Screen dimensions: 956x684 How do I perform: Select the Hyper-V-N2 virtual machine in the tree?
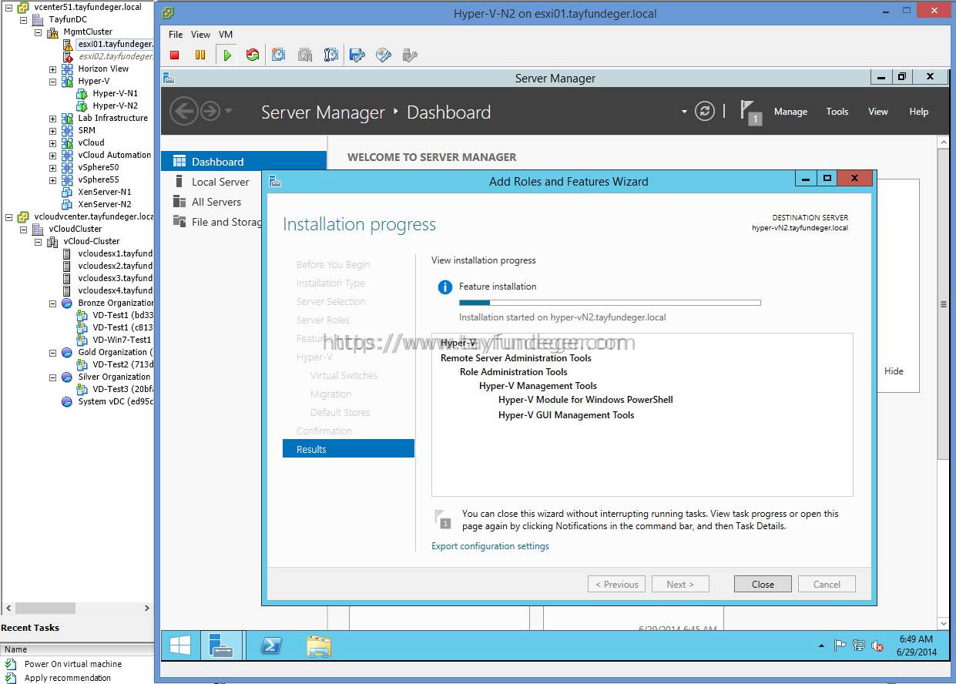116,106
